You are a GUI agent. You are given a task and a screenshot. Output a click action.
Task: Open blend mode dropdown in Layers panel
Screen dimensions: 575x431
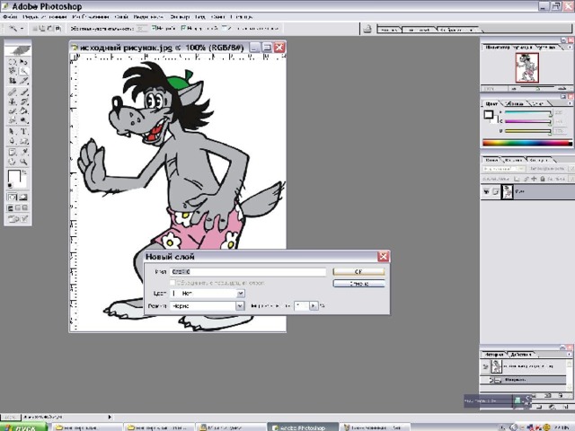coord(521,169)
